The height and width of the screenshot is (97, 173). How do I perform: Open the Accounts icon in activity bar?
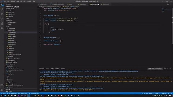(2, 85)
